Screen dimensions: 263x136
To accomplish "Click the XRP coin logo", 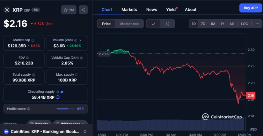I will (7, 10).
